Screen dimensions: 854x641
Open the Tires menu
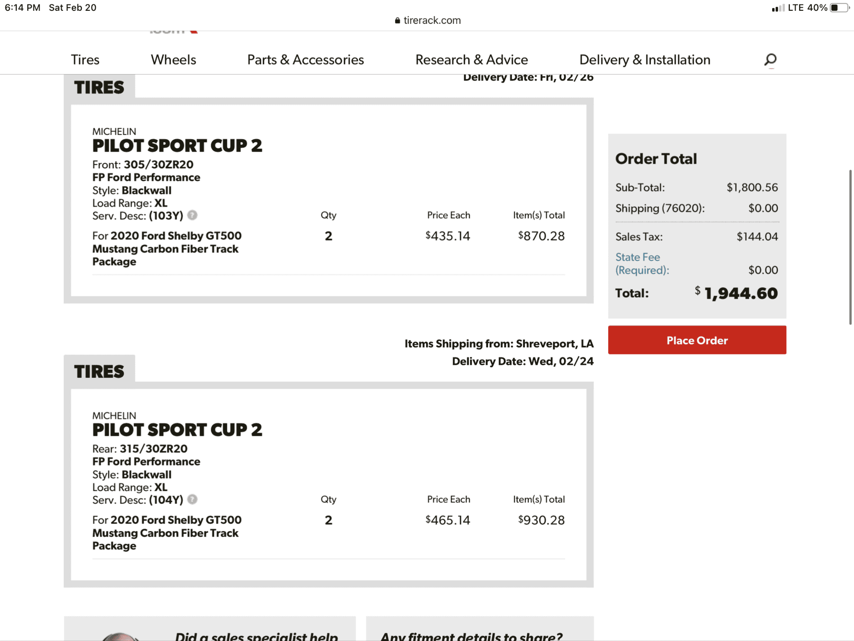(x=85, y=60)
